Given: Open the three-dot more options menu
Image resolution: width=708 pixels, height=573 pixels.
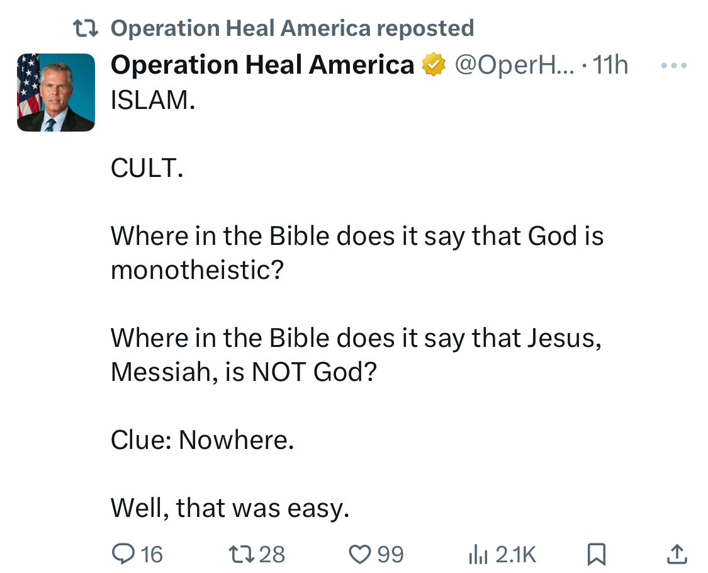Looking at the screenshot, I should tap(675, 65).
